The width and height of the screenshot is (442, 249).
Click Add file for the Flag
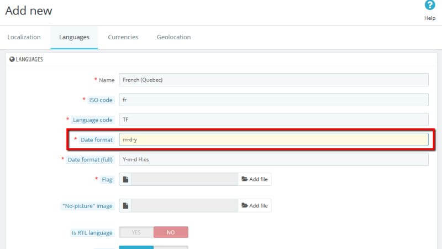pyautogui.click(x=255, y=179)
